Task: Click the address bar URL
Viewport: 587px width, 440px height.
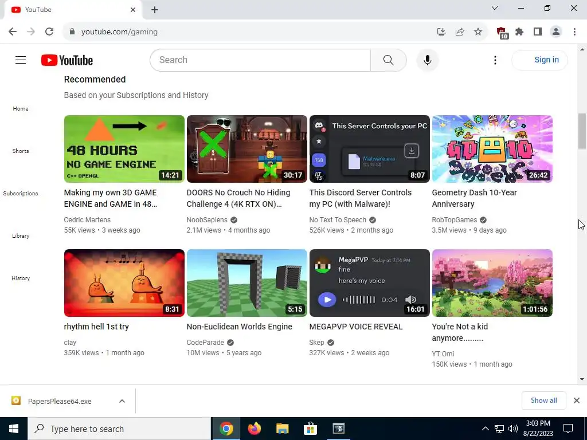Action: tap(119, 32)
